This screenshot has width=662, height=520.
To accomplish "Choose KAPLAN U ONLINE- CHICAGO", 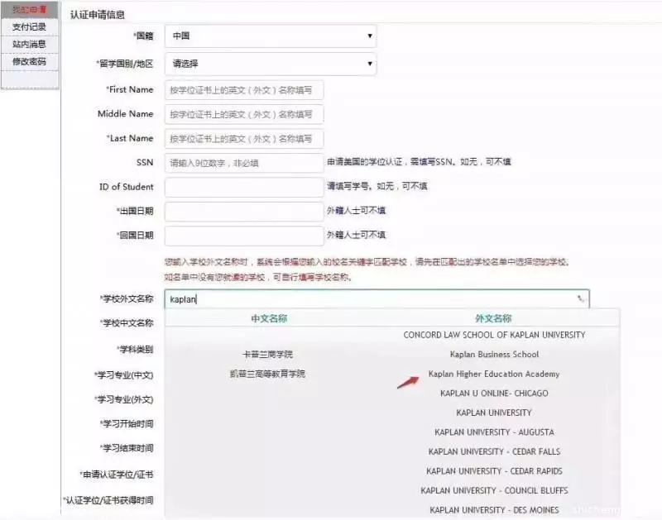I will [494, 393].
